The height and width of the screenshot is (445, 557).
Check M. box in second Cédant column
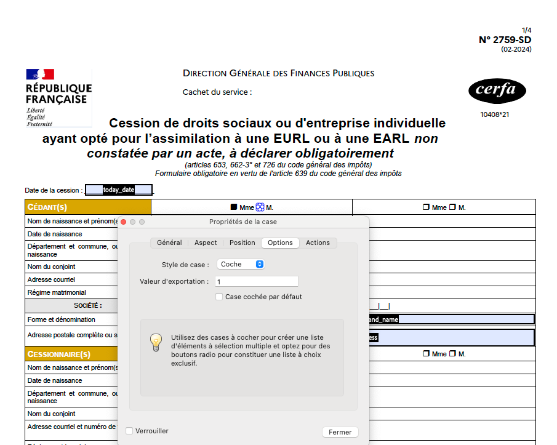click(x=452, y=207)
